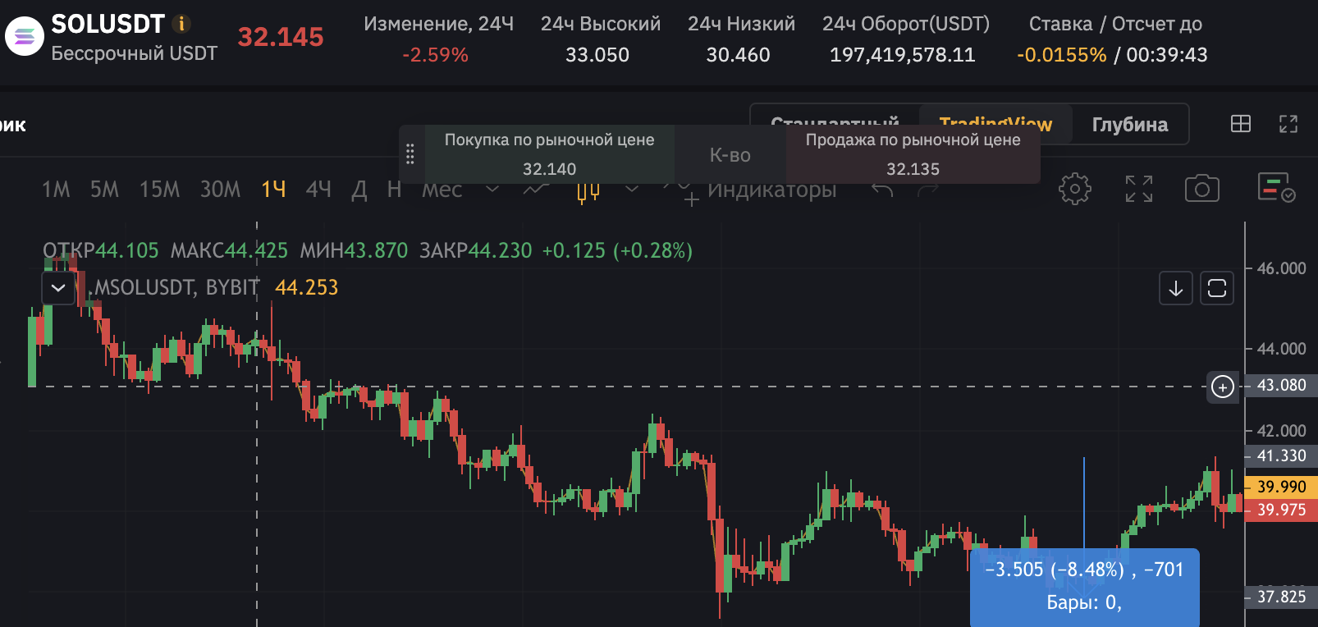
Task: Click the 24h turnover 197,419,578.11 value
Action: 903,55
